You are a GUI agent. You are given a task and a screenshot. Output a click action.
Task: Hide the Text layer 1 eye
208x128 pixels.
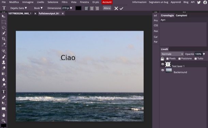(163, 64)
